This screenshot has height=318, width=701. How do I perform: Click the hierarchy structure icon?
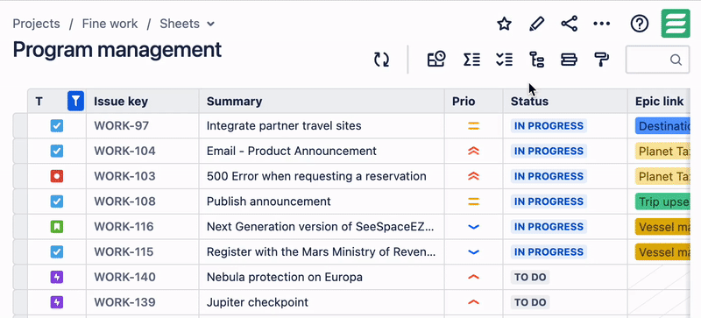tap(536, 60)
